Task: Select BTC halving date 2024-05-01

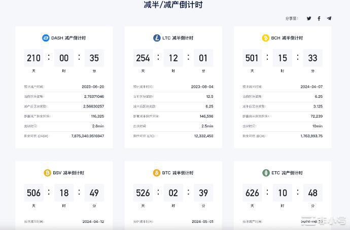Action: point(202,221)
